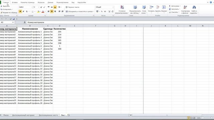The height and width of the screenshot is (120, 214).
Task: Toggle Bold formatting
Action: coord(20,12)
